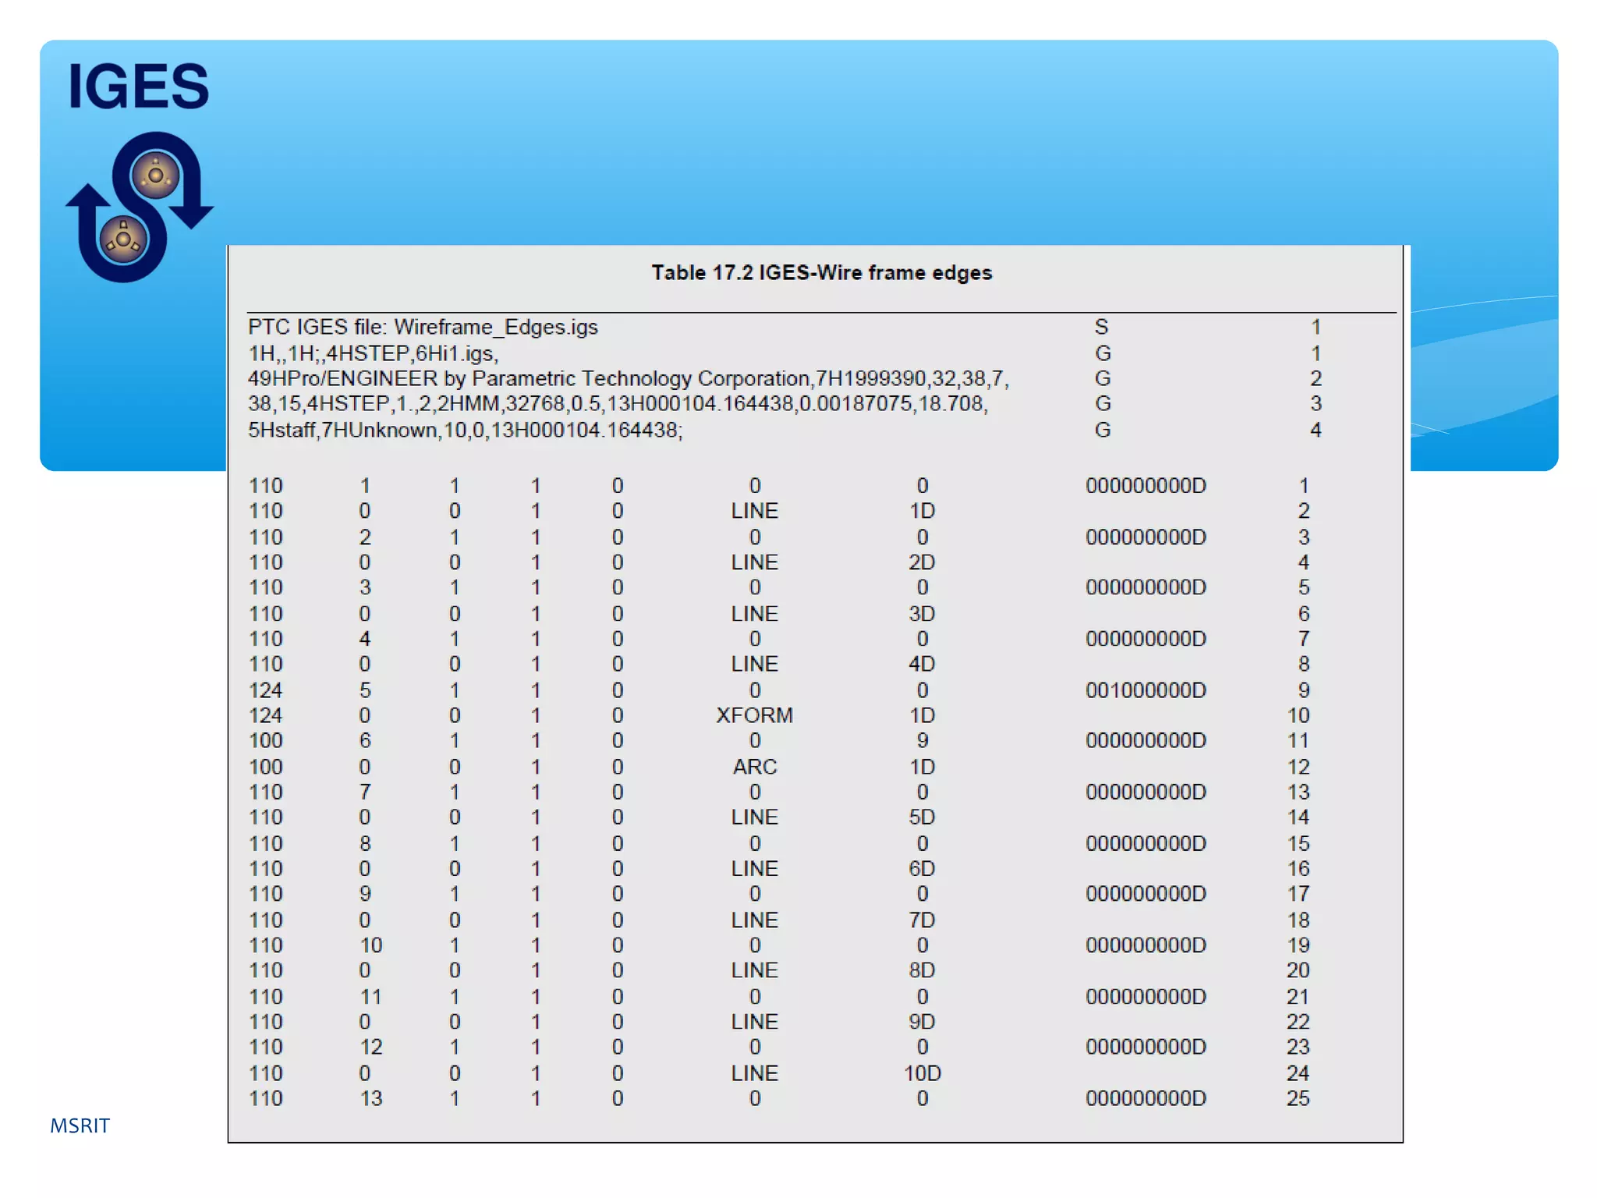Click the entity type 124 in XFORM row
This screenshot has width=1597, height=1198.
coord(265,715)
